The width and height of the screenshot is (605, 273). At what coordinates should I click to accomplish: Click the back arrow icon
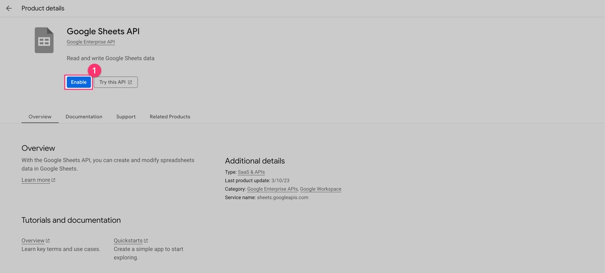9,8
